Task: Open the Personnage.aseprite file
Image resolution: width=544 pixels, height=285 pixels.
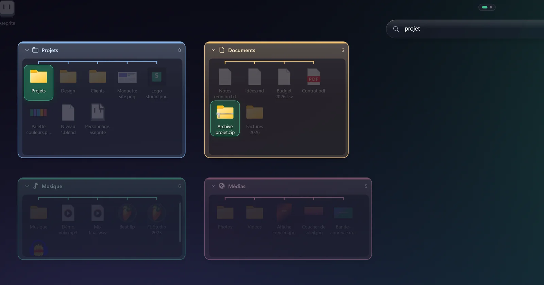Action: pyautogui.click(x=98, y=118)
